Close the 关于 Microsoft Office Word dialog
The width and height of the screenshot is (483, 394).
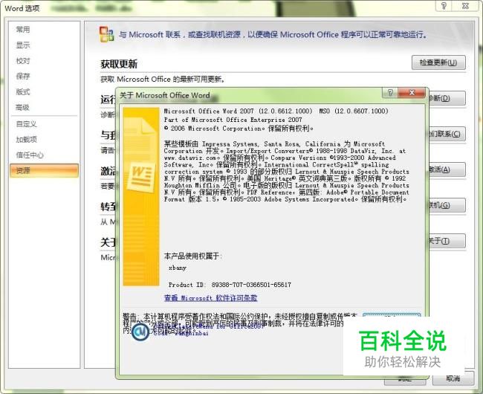(x=412, y=93)
